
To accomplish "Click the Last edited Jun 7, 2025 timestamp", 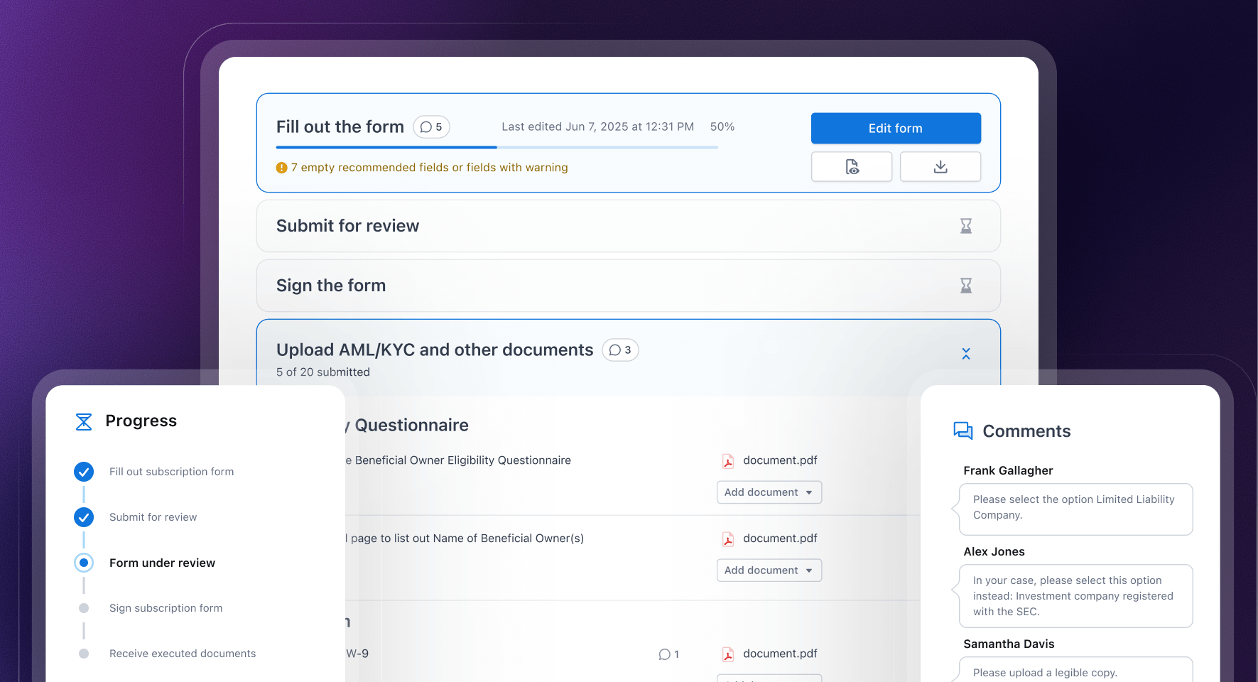I will pos(597,126).
